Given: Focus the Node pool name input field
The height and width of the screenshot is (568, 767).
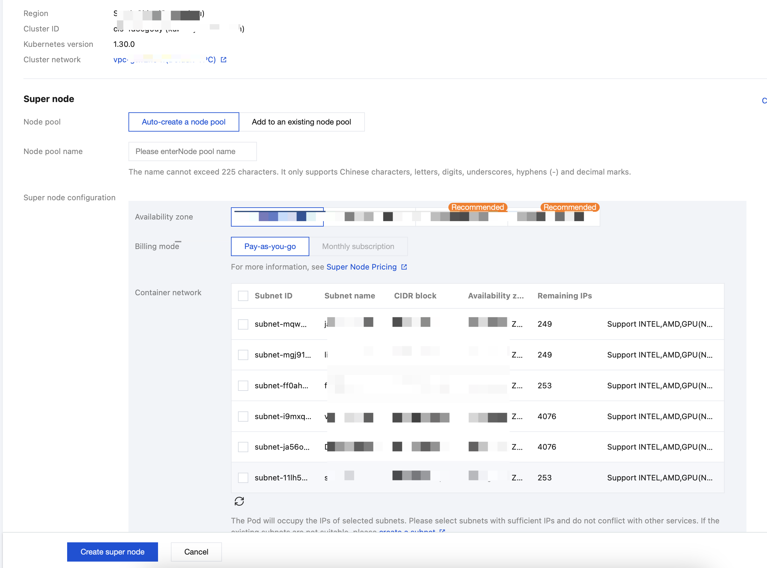Looking at the screenshot, I should (192, 151).
